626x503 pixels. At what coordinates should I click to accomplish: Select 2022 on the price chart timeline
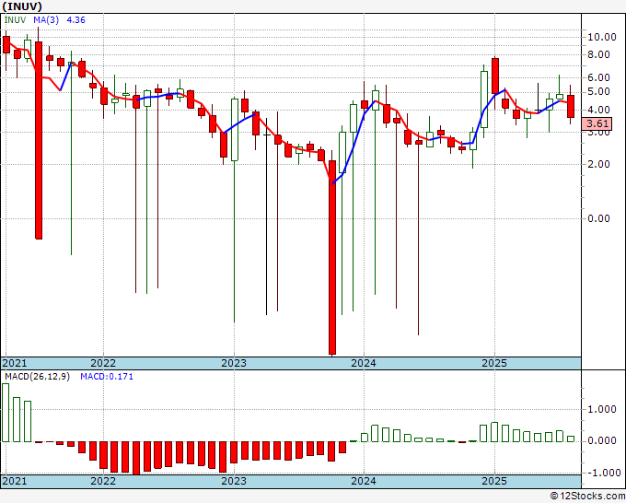[x=103, y=363]
